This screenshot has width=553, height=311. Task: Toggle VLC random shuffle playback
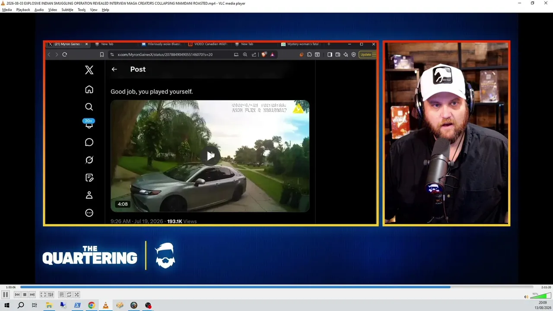76,295
